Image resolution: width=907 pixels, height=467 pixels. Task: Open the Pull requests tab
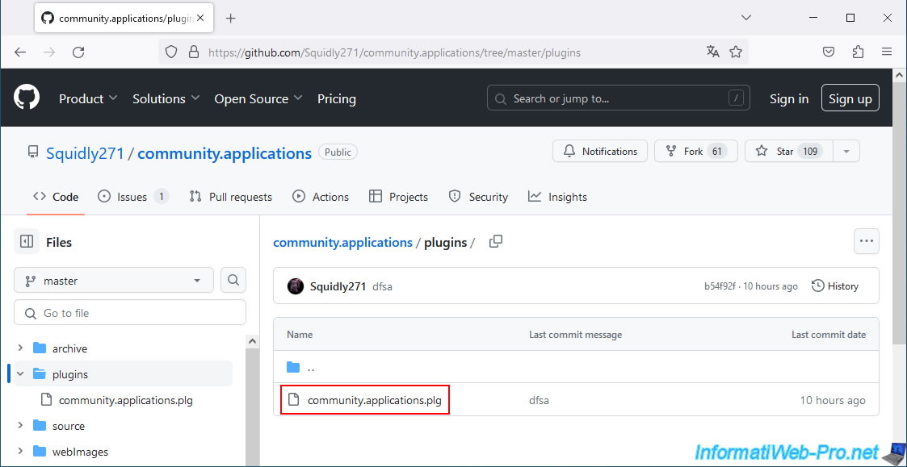(x=231, y=197)
